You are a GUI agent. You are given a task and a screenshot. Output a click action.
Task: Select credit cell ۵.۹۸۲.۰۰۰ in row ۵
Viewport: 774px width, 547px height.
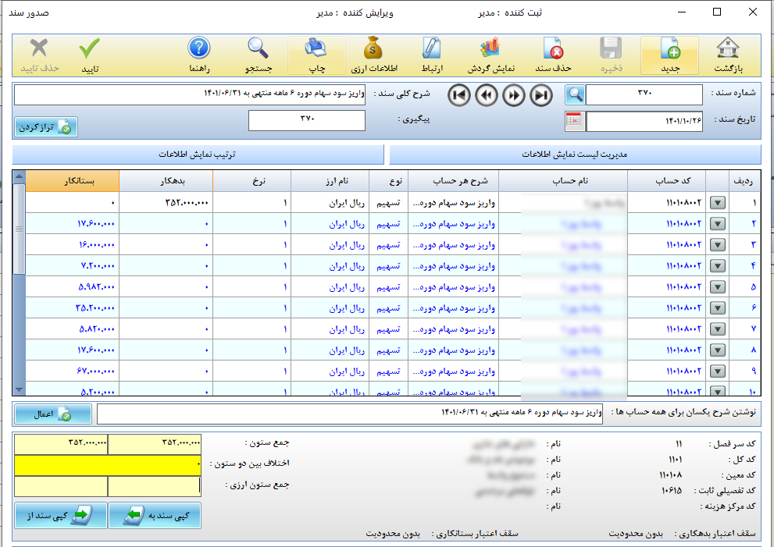pos(72,287)
